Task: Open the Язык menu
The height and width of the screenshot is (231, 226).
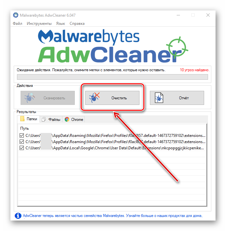Action: pos(60,24)
